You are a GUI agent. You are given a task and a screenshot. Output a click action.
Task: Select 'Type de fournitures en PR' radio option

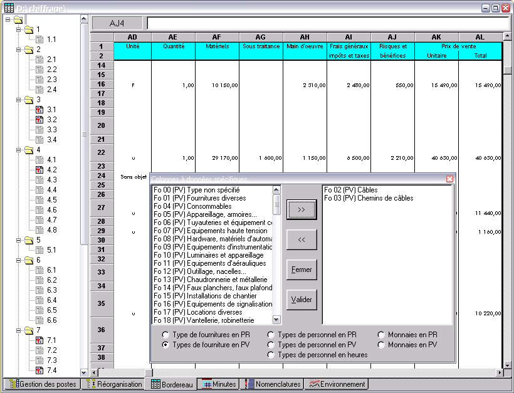(166, 335)
